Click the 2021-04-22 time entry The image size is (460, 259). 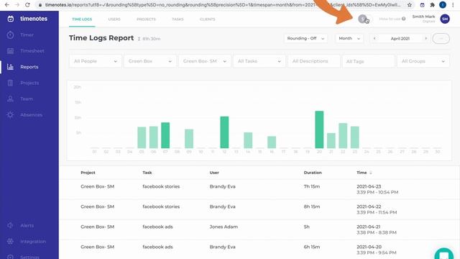click(x=377, y=209)
